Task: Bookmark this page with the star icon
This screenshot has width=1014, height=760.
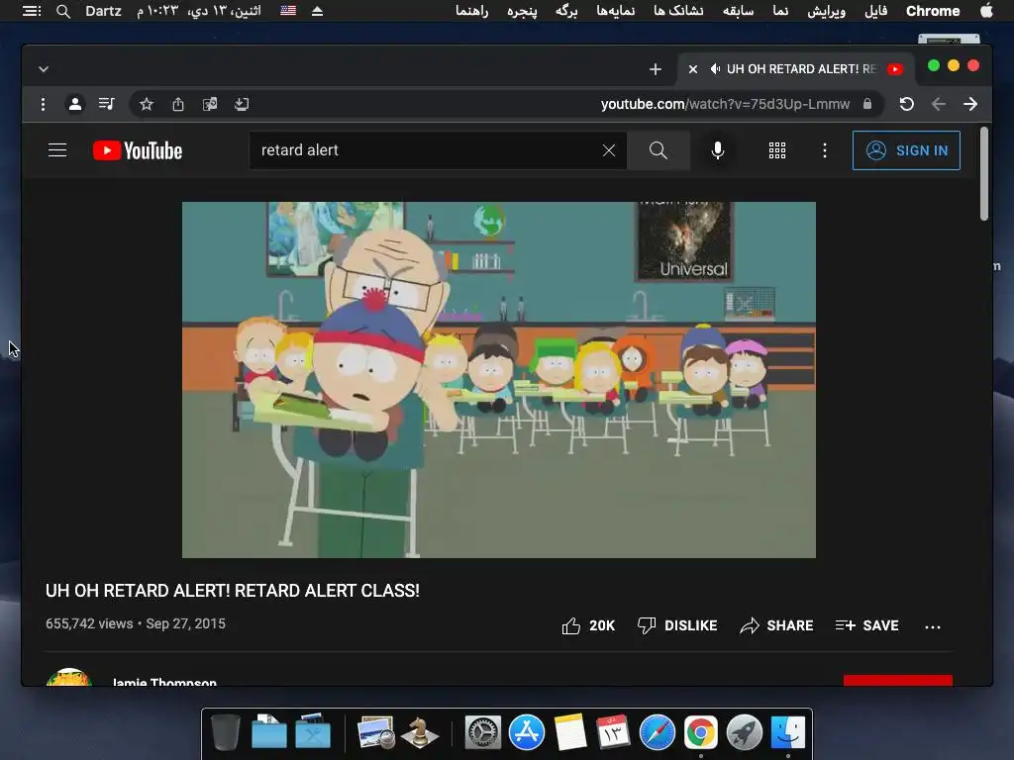Action: tap(147, 104)
